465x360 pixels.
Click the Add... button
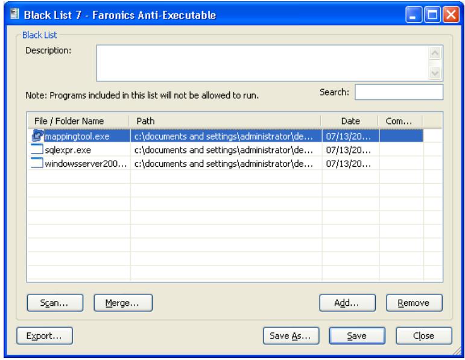pyautogui.click(x=347, y=303)
